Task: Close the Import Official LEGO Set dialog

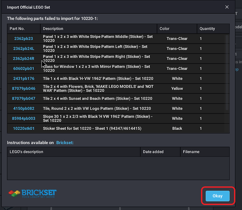Action: pyautogui.click(x=227, y=7)
